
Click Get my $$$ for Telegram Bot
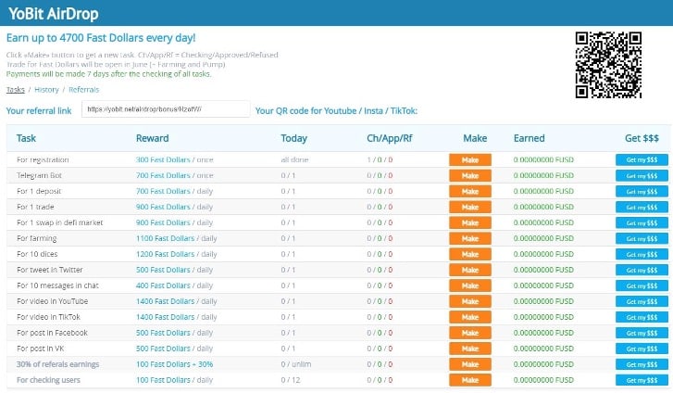click(642, 175)
